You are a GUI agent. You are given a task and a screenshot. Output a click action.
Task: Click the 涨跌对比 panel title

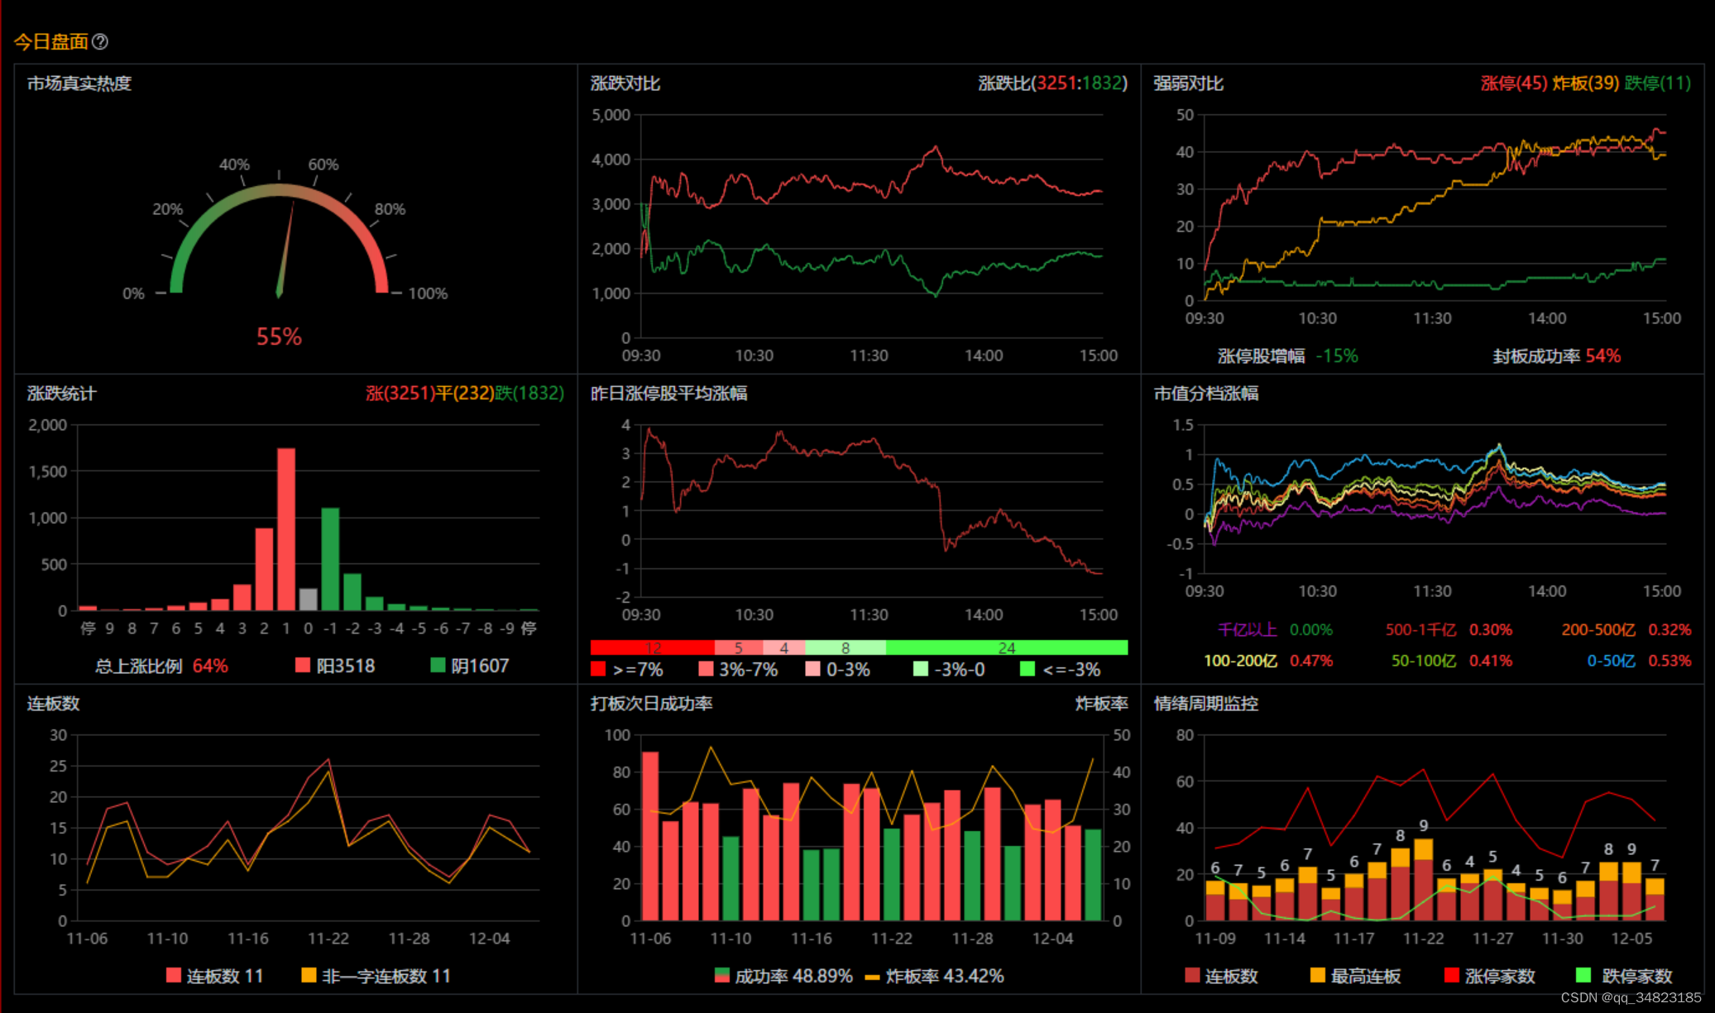point(625,84)
